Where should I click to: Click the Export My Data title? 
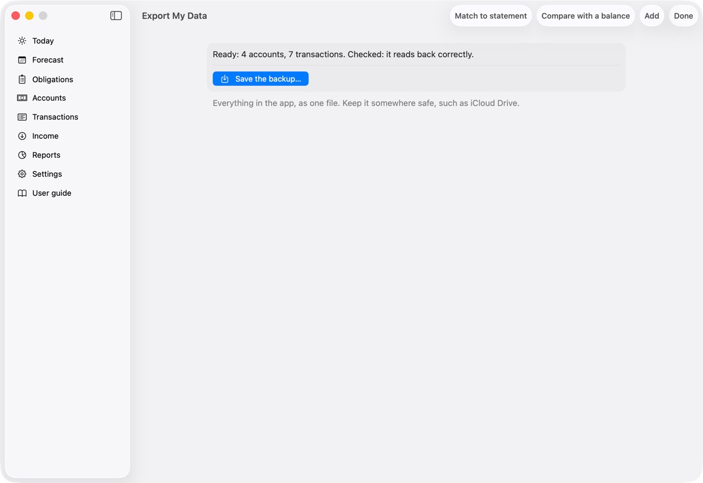175,15
